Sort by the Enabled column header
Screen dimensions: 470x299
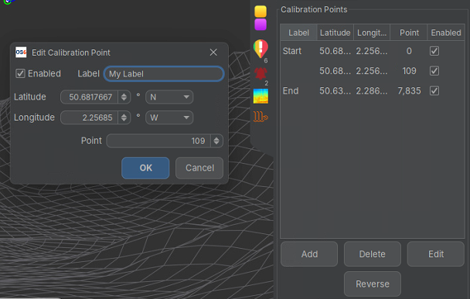[446, 32]
